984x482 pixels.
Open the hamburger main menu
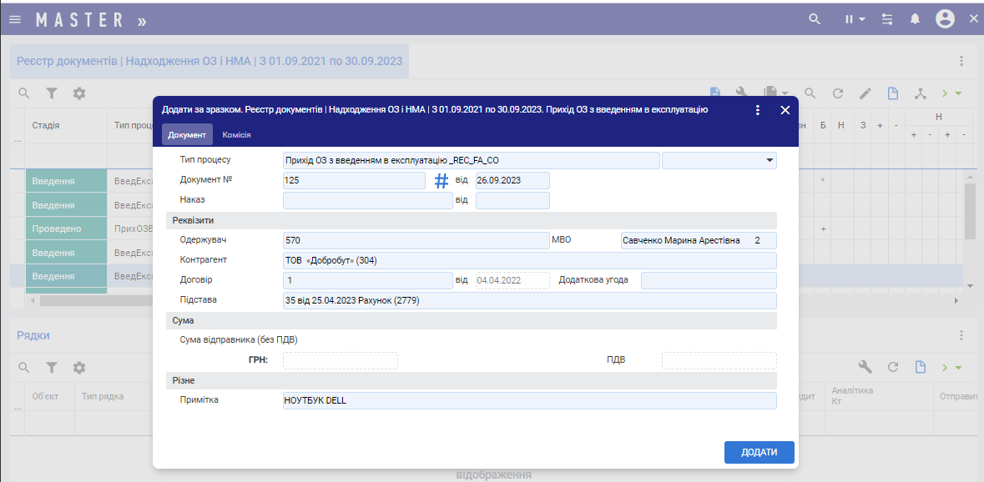pyautogui.click(x=15, y=19)
